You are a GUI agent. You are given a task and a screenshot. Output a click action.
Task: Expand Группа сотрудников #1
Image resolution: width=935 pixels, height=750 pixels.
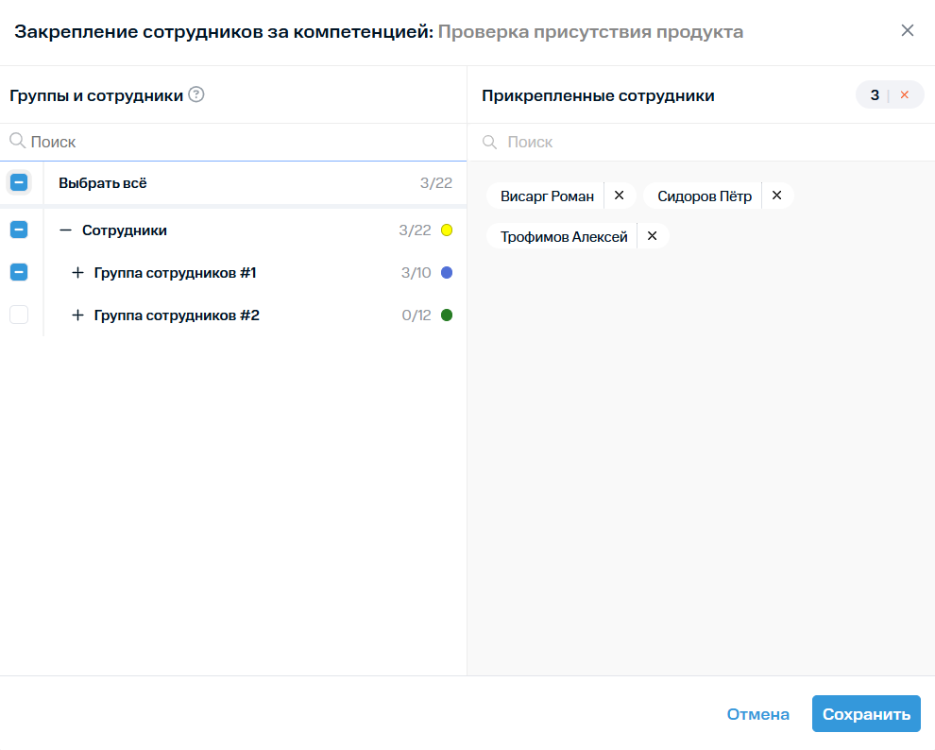[78, 273]
